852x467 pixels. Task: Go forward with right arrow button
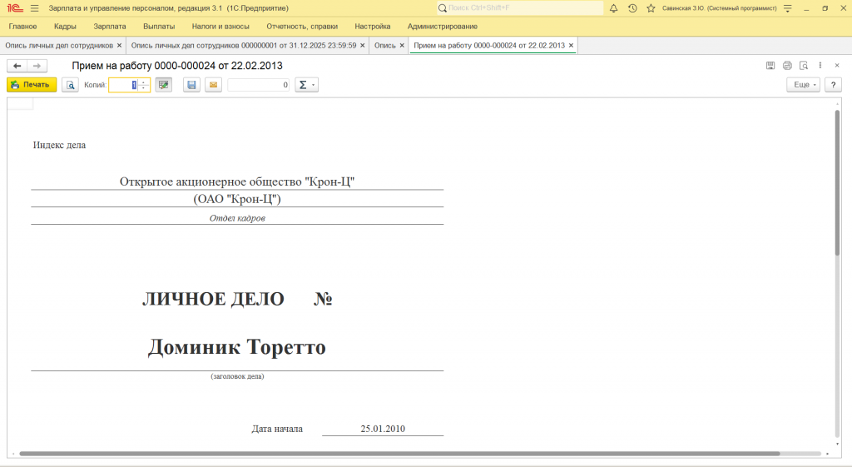[x=37, y=66]
